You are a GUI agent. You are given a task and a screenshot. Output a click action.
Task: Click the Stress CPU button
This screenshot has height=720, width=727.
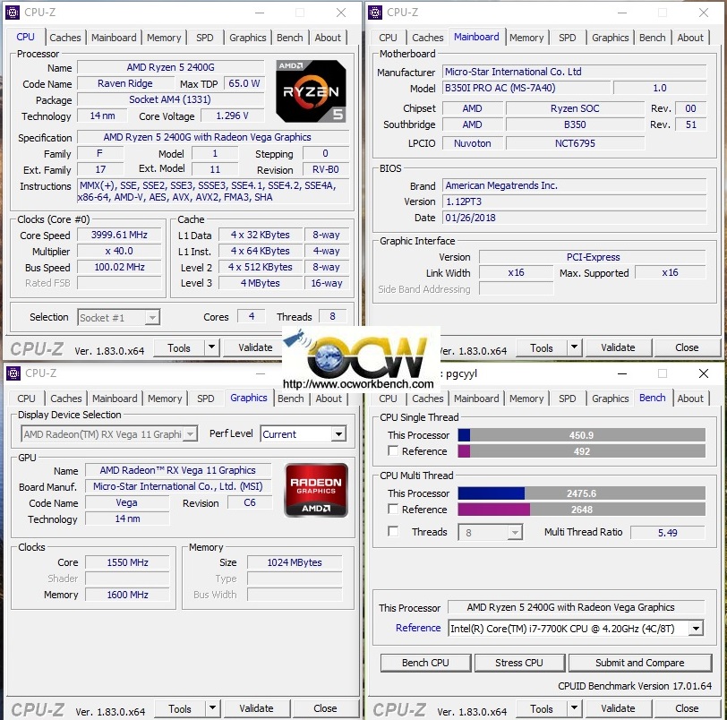click(x=519, y=663)
